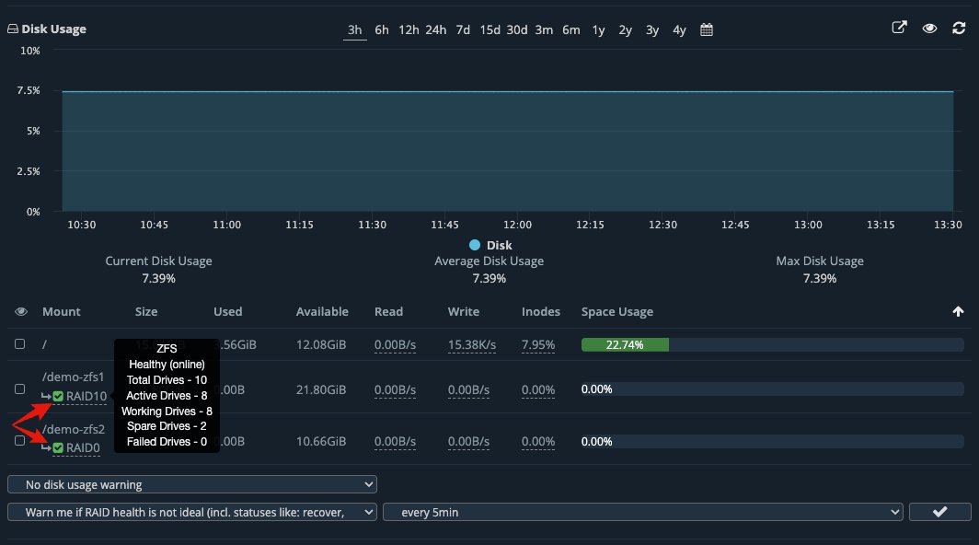Apply settings with the checkmark button

click(x=939, y=512)
